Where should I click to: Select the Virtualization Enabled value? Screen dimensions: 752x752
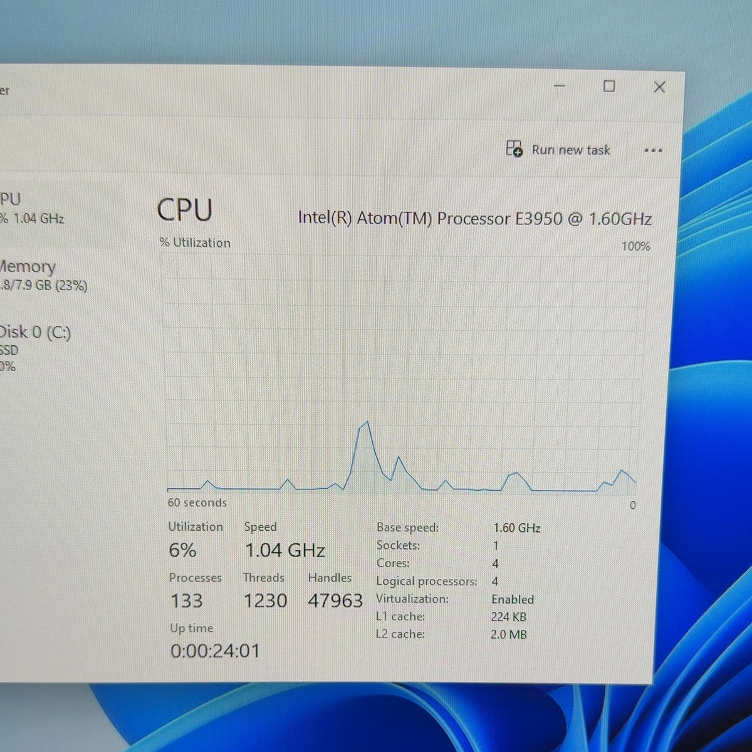513,600
